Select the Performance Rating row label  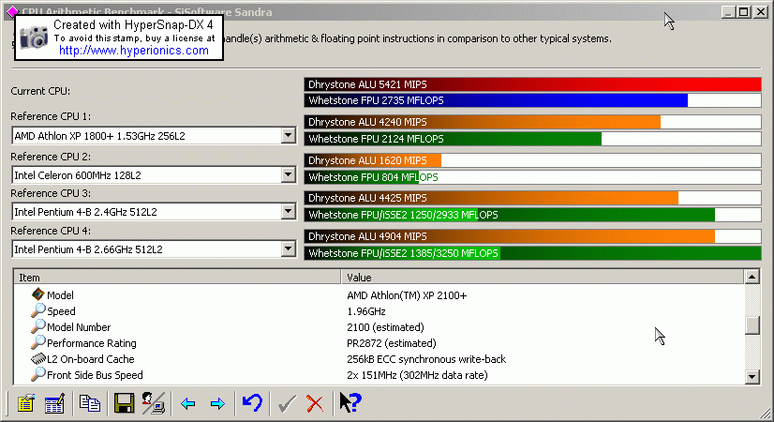click(x=91, y=343)
